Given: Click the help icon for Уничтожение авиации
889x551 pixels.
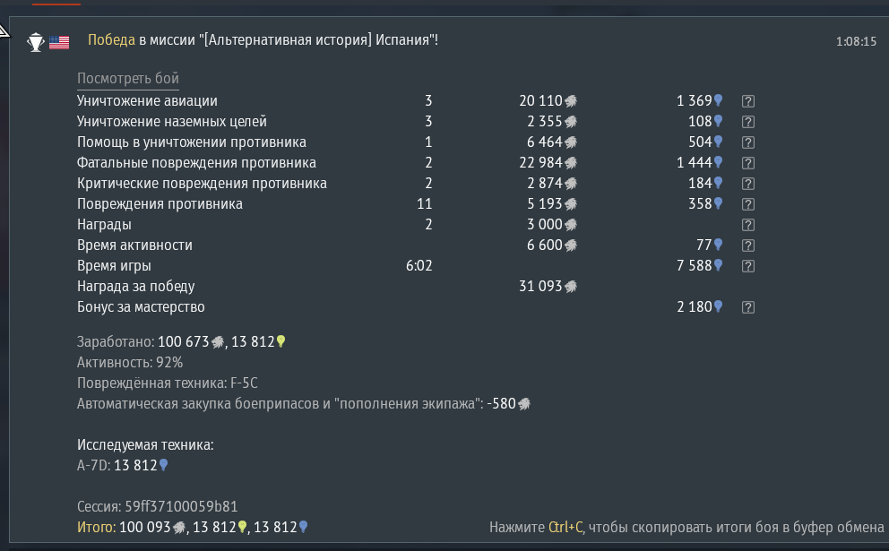Looking at the screenshot, I should tap(748, 101).
